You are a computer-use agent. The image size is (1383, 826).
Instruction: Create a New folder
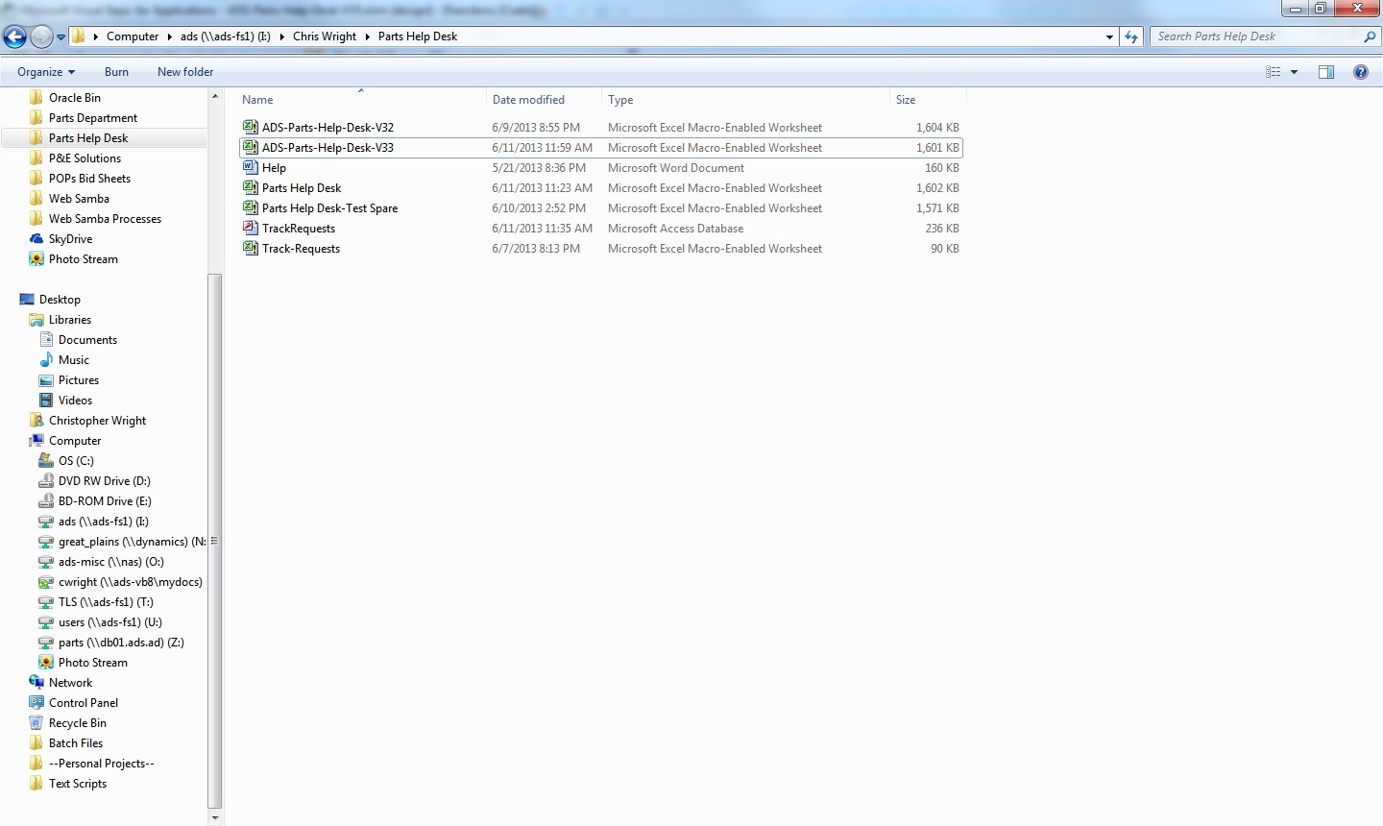(x=185, y=72)
